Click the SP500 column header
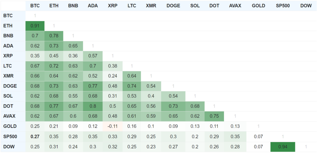This screenshot has width=318, height=153. point(283,6)
